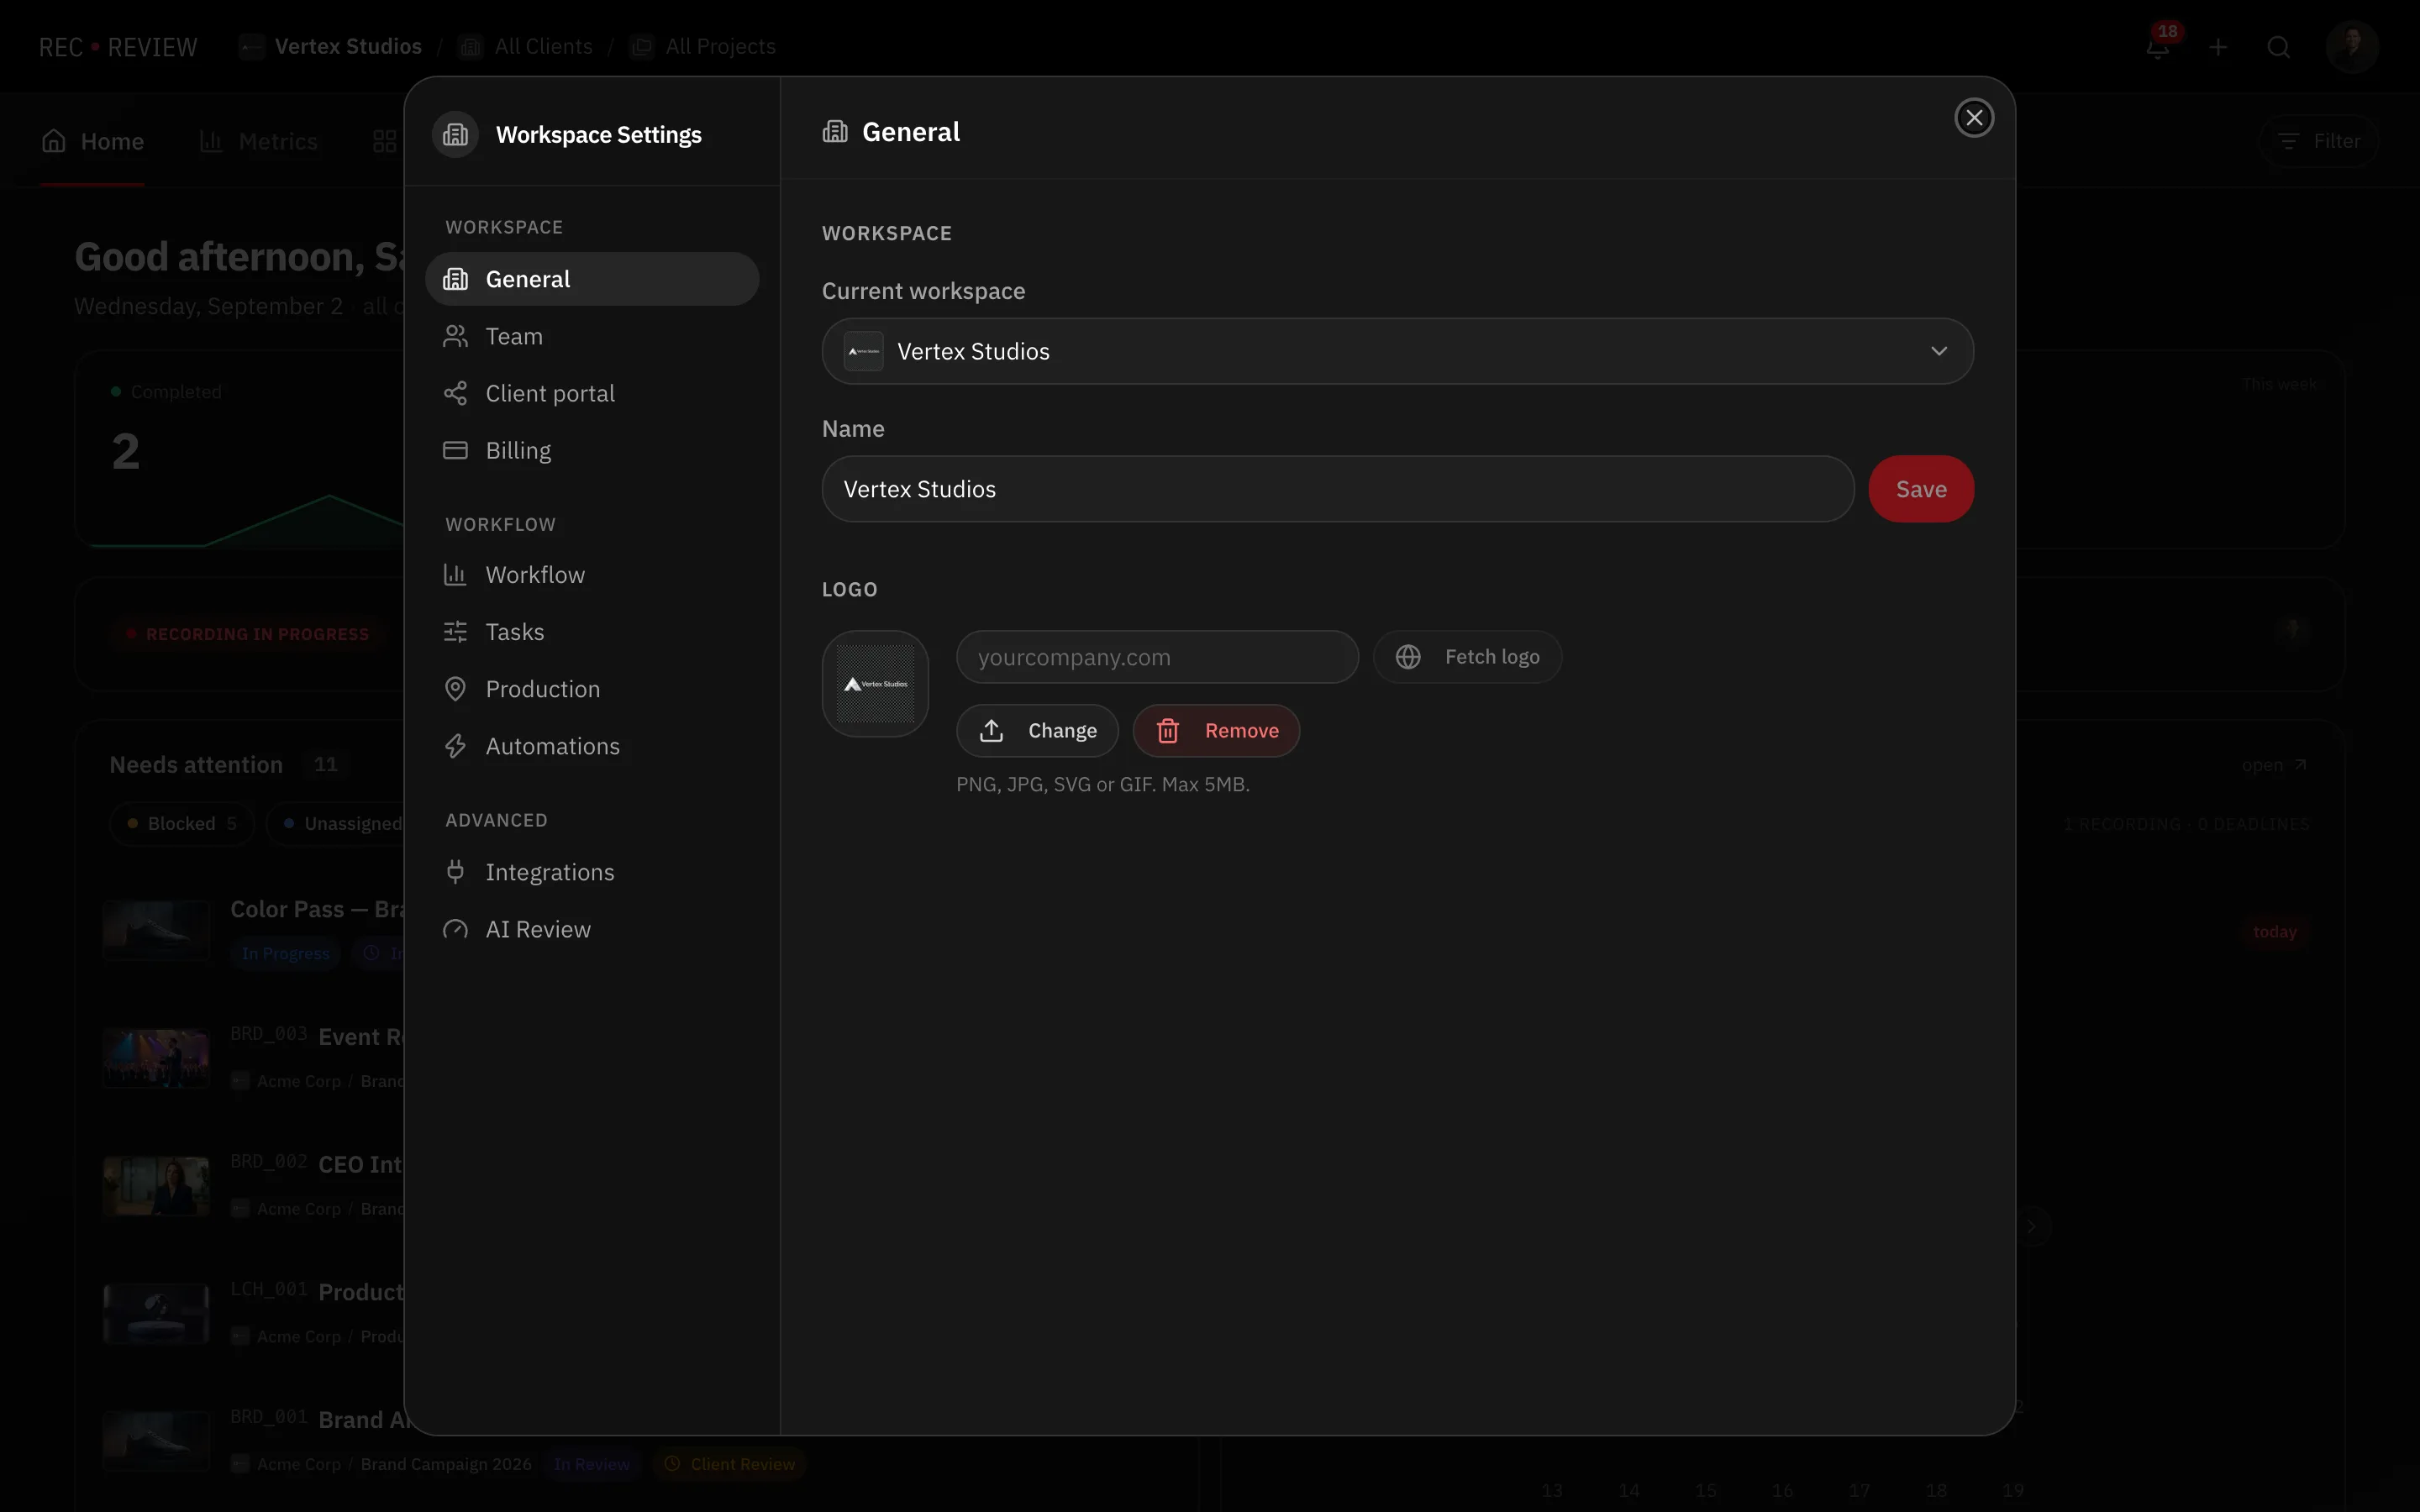
Task: Go to Client portal settings
Action: (591, 393)
